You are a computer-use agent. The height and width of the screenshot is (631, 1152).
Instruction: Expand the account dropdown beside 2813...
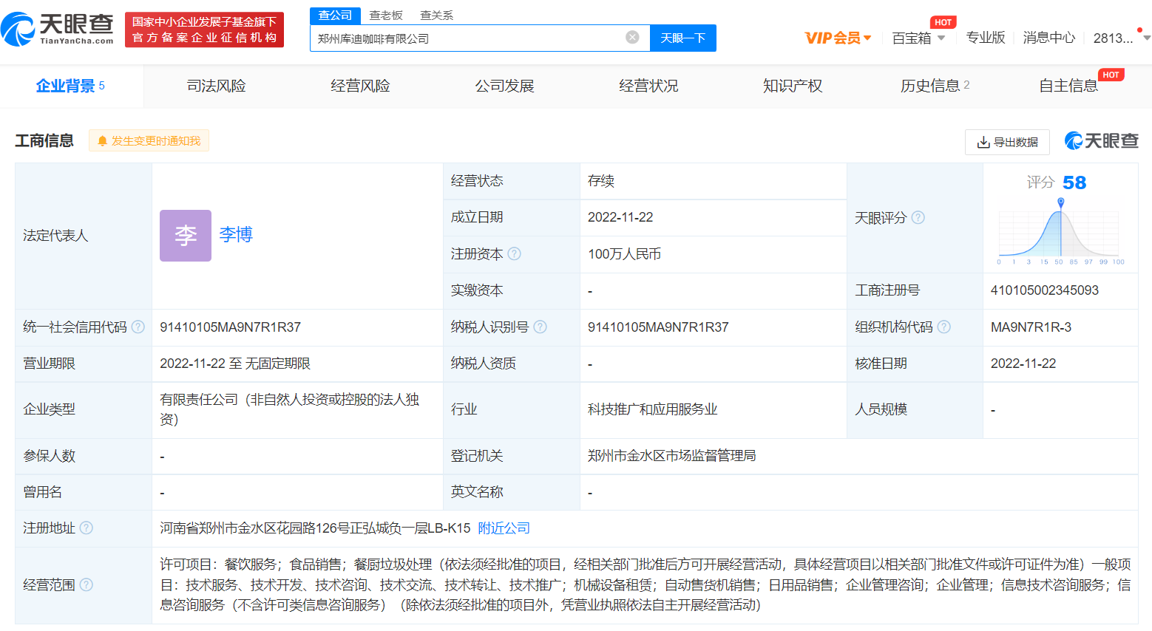pos(1146,38)
